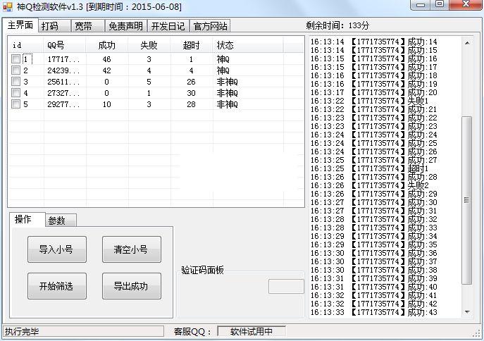This screenshot has height=341, width=484.
Task: Click the log scrollbar up arrow
Action: click(x=466, y=42)
